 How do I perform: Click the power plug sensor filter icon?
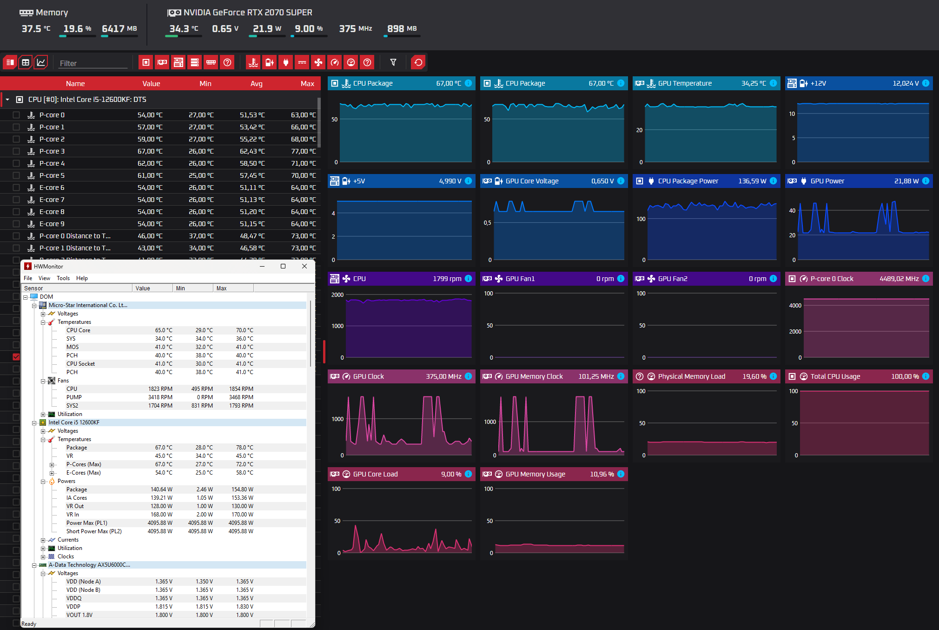(x=286, y=62)
